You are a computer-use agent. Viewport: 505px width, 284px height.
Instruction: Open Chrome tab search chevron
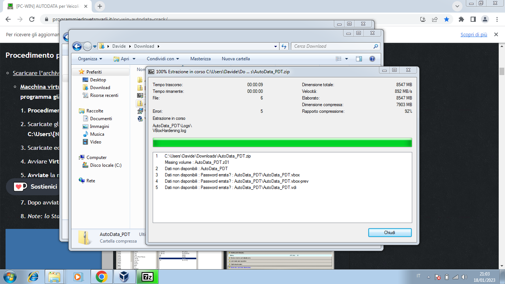(x=457, y=6)
